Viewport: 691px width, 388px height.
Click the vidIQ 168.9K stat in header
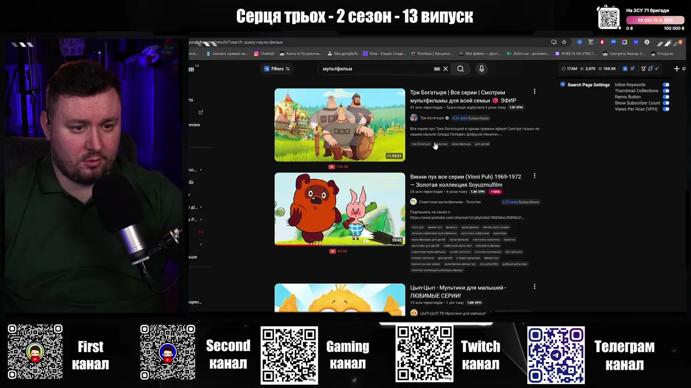pos(607,68)
